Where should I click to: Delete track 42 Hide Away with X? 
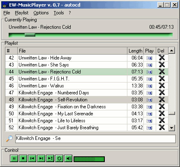tap(162, 57)
